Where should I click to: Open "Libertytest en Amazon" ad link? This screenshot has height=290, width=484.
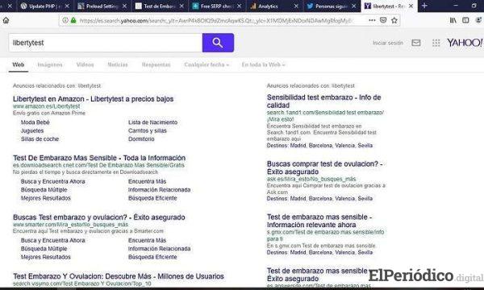[94, 99]
